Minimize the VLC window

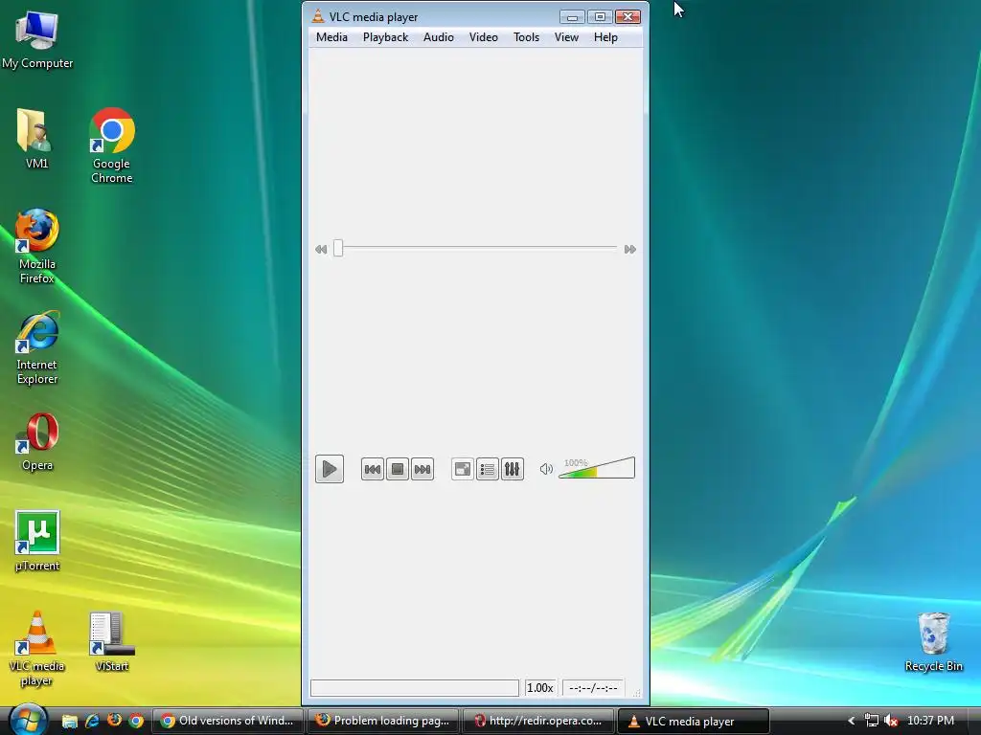[572, 17]
